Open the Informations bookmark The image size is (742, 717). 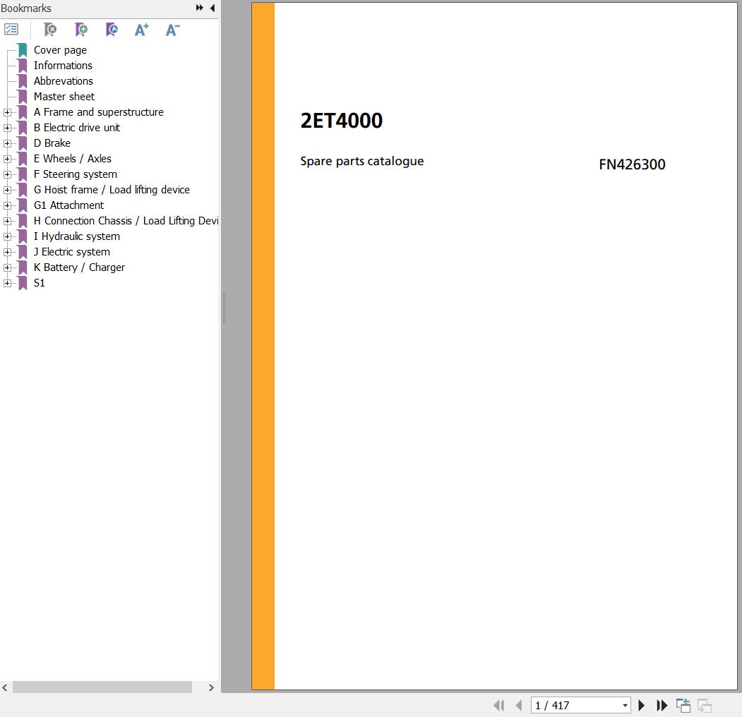tap(63, 65)
